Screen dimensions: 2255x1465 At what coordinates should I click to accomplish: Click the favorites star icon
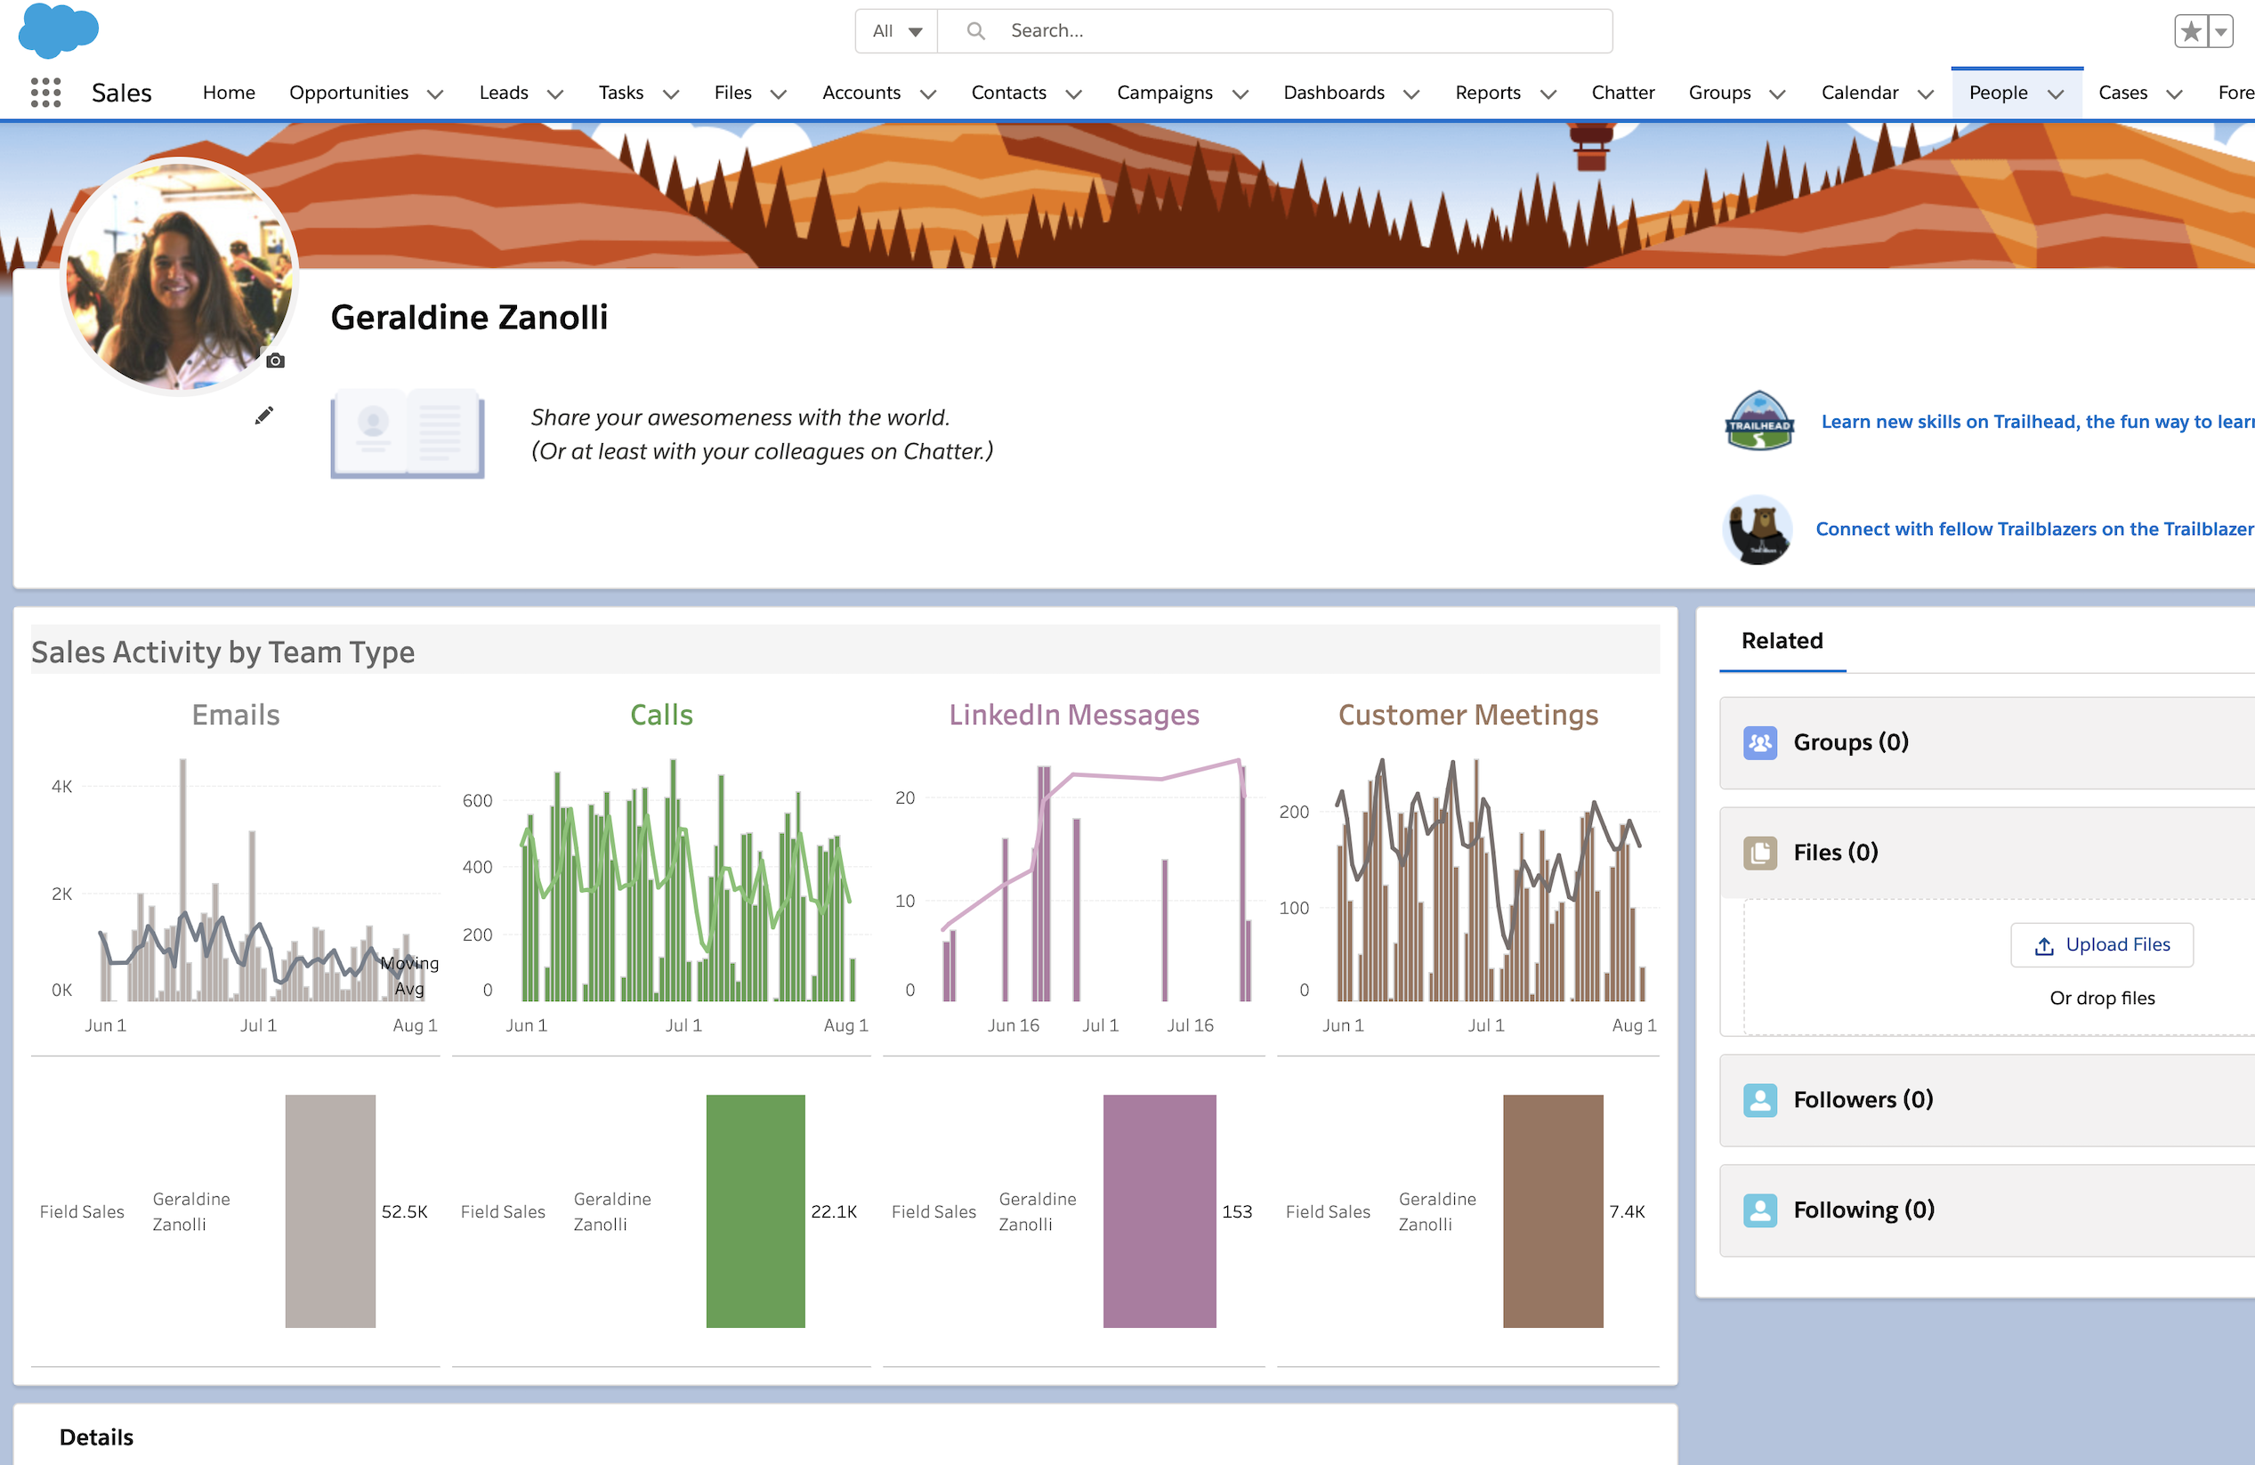[x=2190, y=30]
